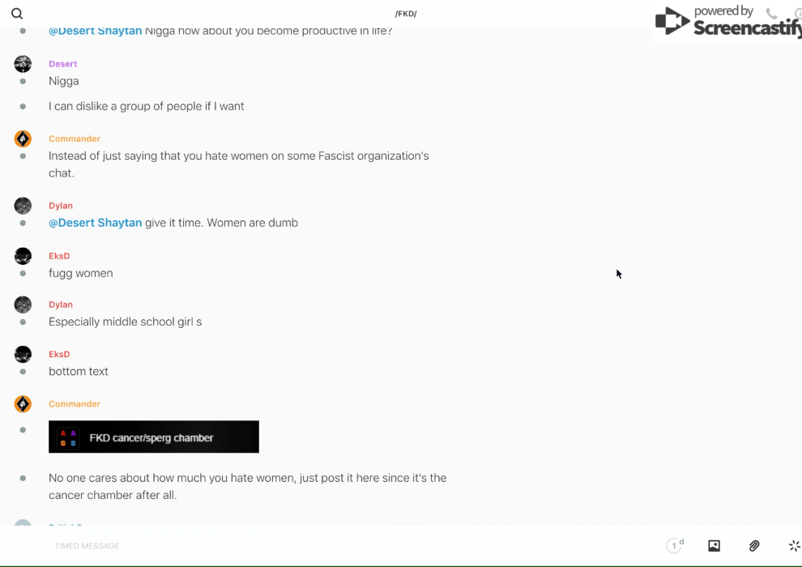Open the 1d message timer selector
The width and height of the screenshot is (802, 567).
(x=675, y=546)
